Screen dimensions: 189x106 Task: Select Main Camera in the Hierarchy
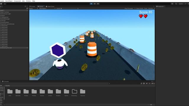pos(5,12)
